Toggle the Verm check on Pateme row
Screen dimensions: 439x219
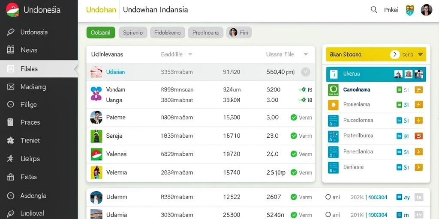(294, 118)
